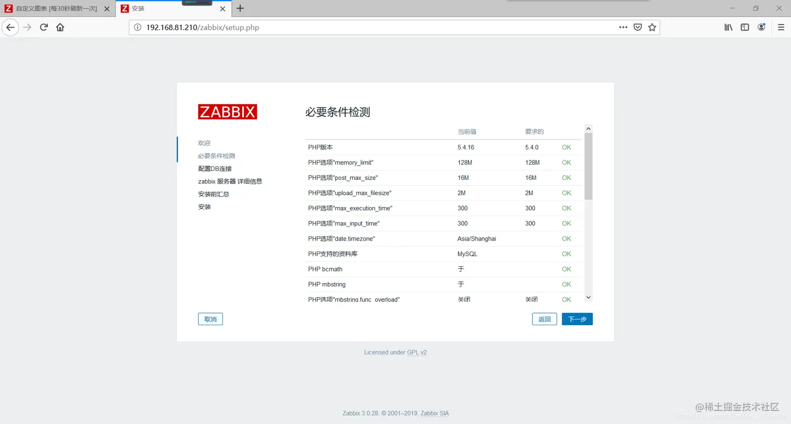This screenshot has width=791, height=424.
Task: Click the post_max_size option row label
Action: pos(343,178)
